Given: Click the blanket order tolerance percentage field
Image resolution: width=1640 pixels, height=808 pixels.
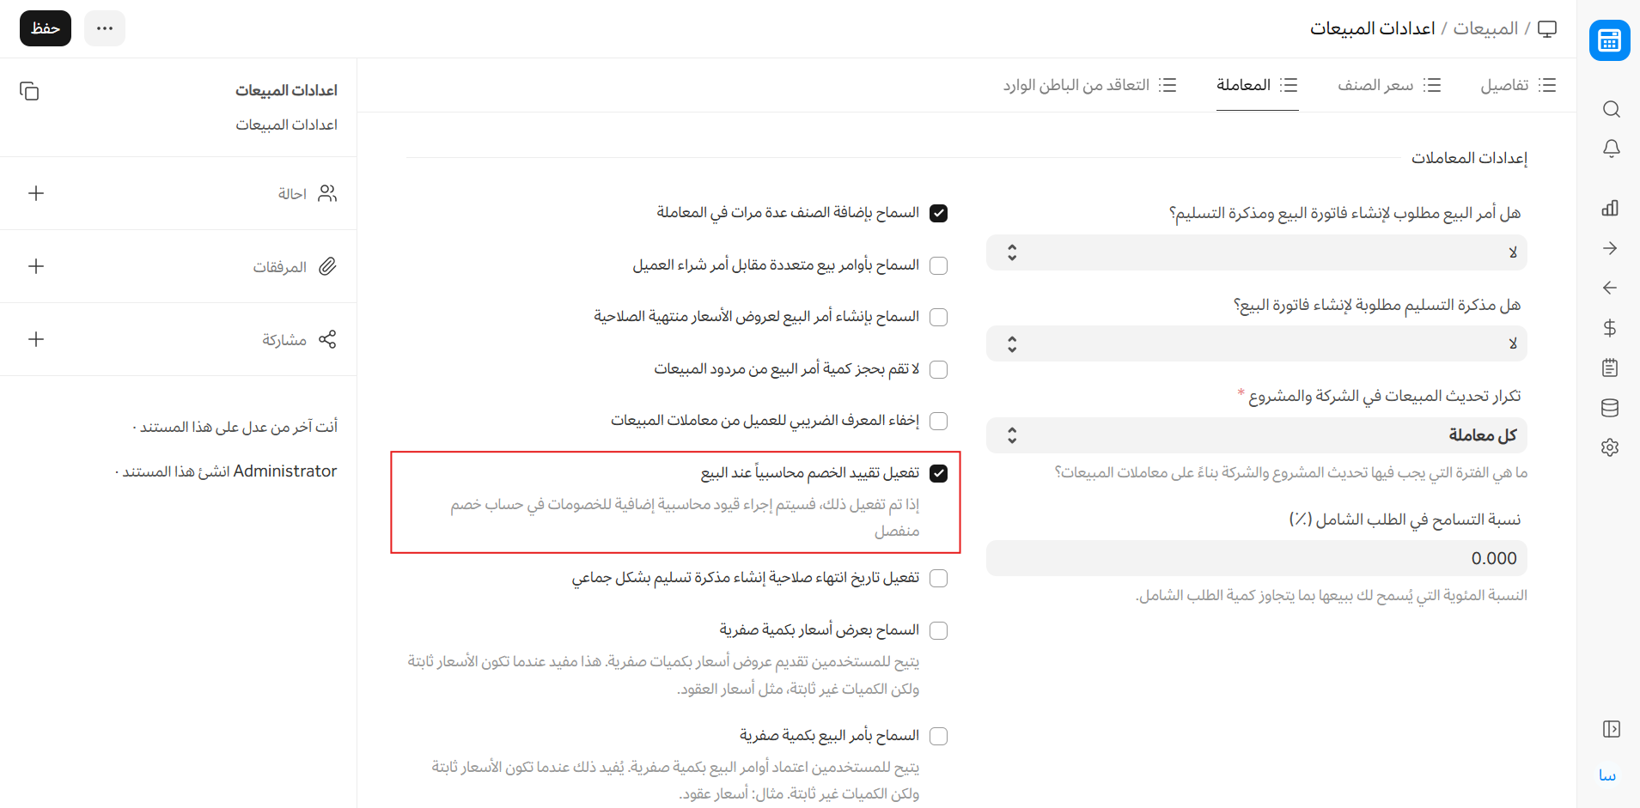Looking at the screenshot, I should (1256, 558).
